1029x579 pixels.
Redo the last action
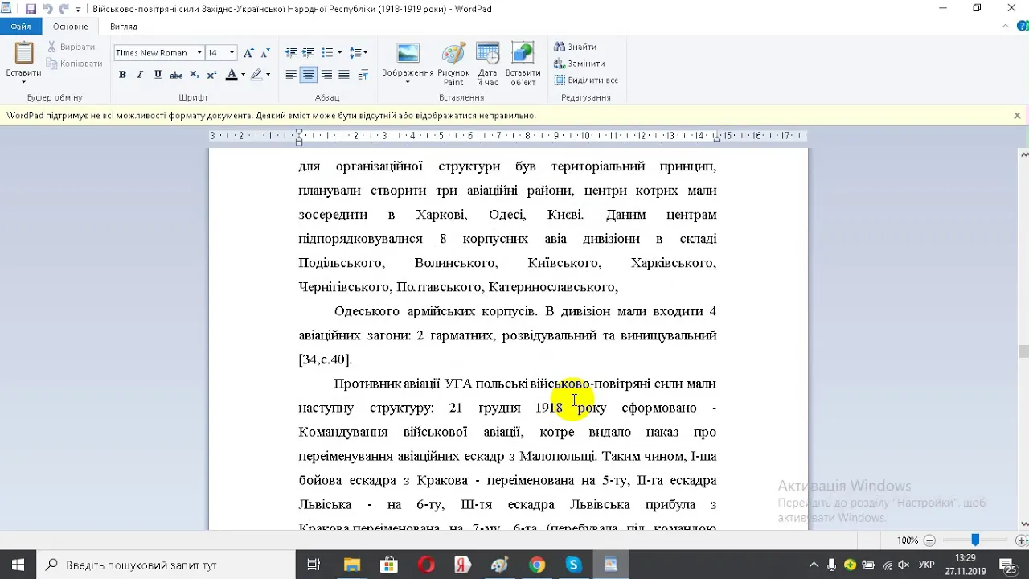coord(63,9)
